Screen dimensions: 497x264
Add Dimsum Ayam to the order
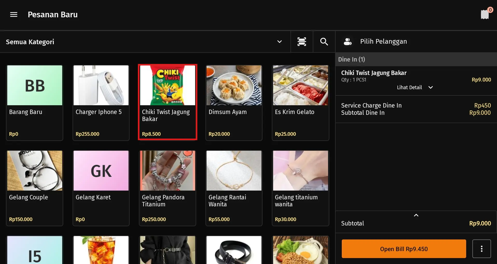pyautogui.click(x=234, y=103)
